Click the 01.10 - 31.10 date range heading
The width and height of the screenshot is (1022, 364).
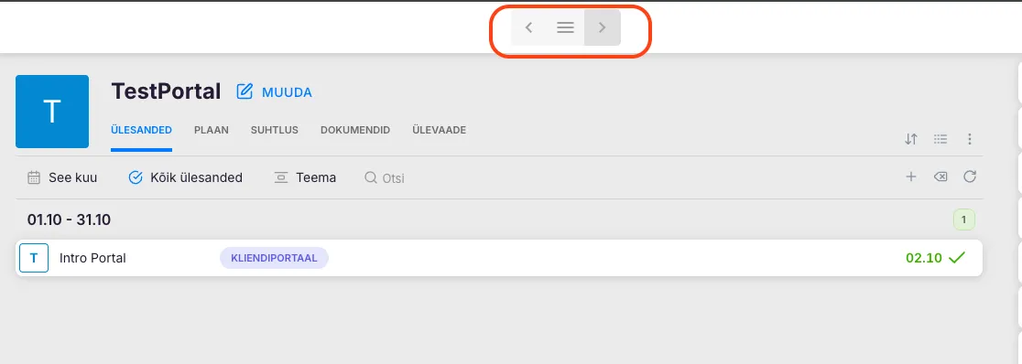(69, 220)
